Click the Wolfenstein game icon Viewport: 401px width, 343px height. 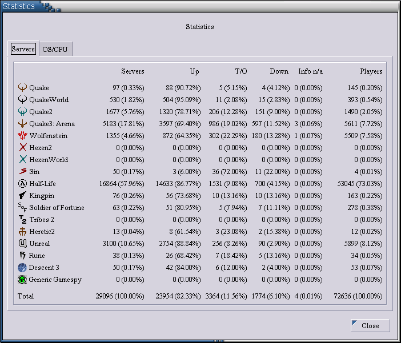coord(22,135)
